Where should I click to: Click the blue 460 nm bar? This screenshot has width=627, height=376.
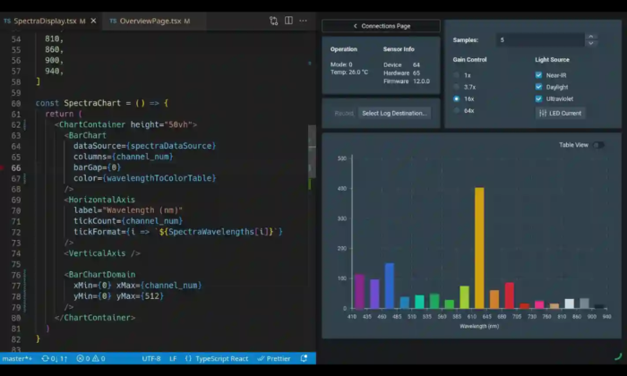click(389, 286)
